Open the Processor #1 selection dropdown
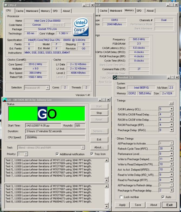181x212 pixels. (48, 88)
